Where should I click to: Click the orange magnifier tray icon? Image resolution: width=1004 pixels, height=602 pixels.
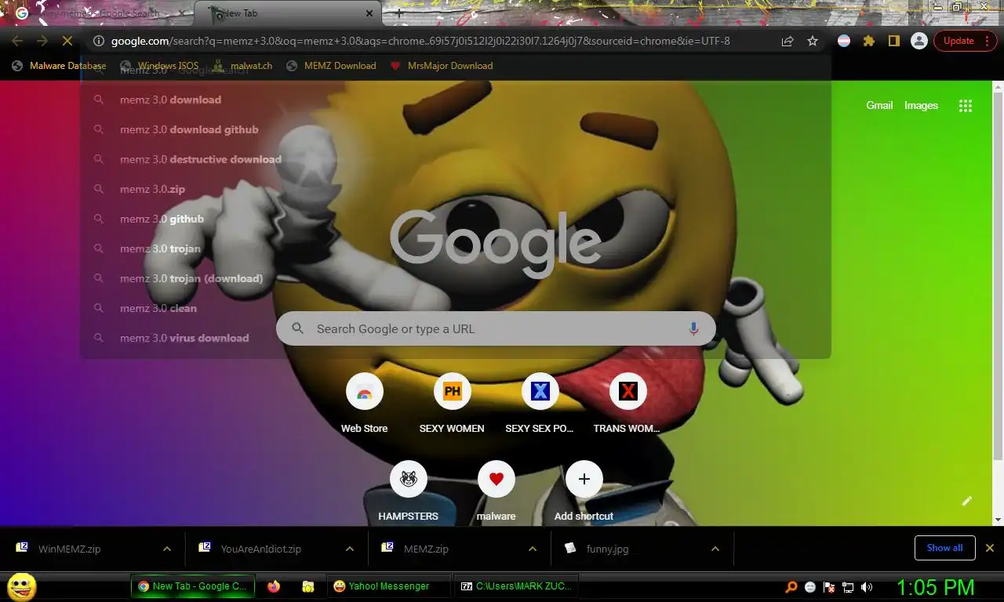coord(791,587)
